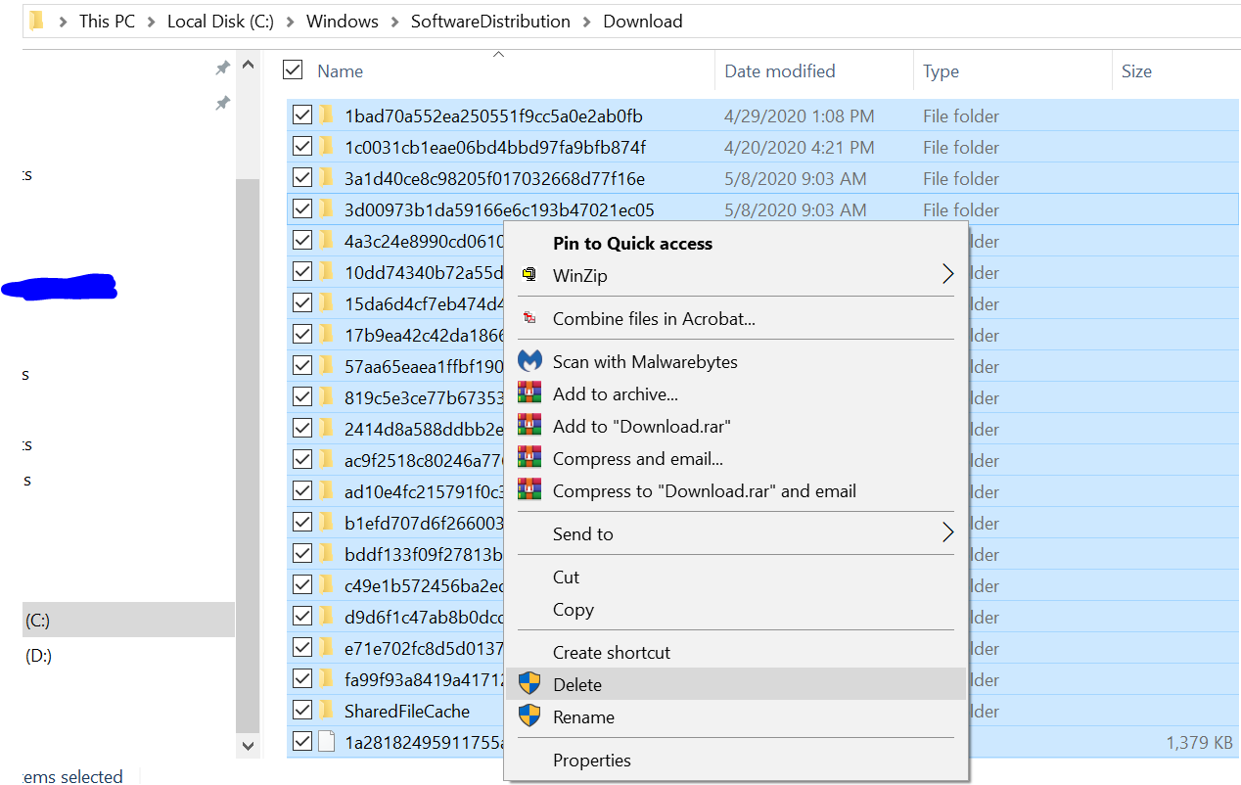Sort by Date modified column header

click(x=779, y=71)
